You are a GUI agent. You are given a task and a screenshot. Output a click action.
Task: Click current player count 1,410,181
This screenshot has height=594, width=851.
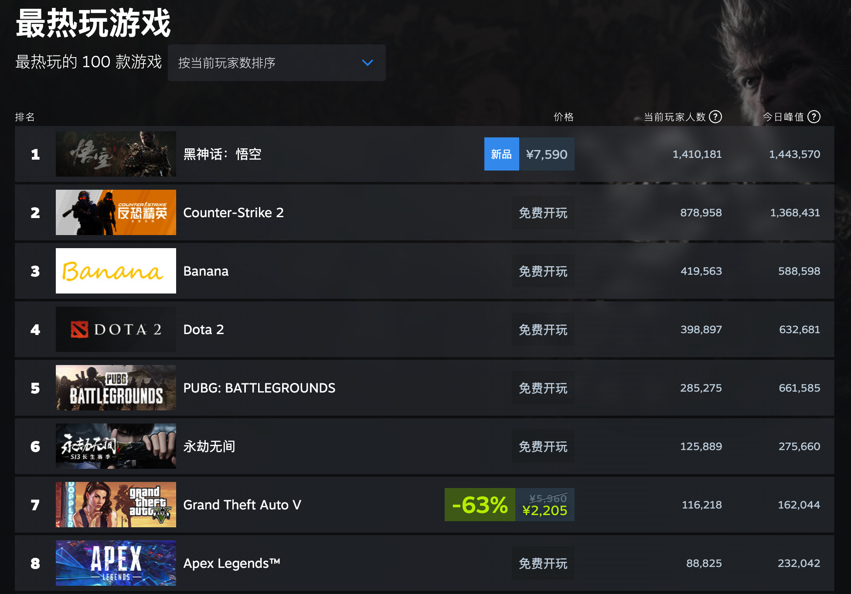point(697,154)
